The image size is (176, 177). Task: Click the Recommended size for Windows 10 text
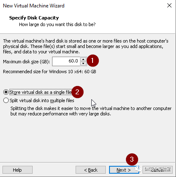(50, 72)
